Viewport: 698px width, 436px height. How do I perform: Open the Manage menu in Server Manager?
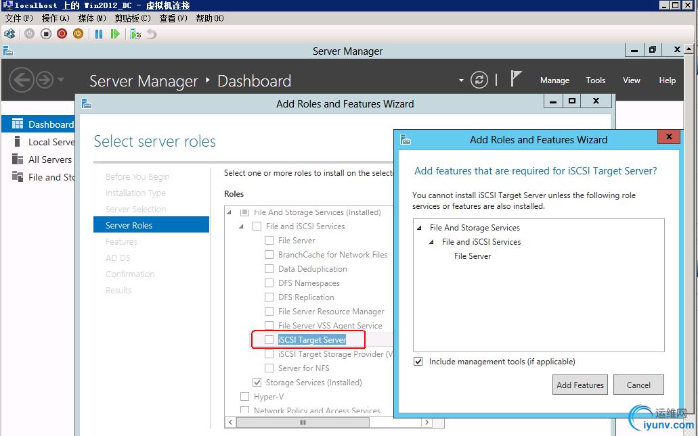click(x=554, y=80)
